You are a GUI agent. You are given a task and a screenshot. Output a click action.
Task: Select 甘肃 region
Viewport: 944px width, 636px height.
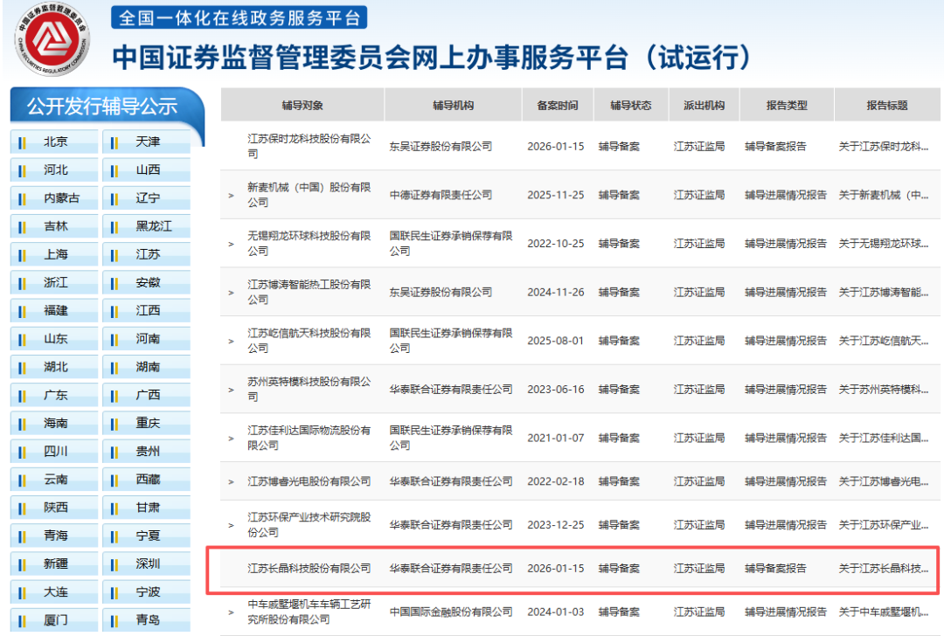coord(146,508)
